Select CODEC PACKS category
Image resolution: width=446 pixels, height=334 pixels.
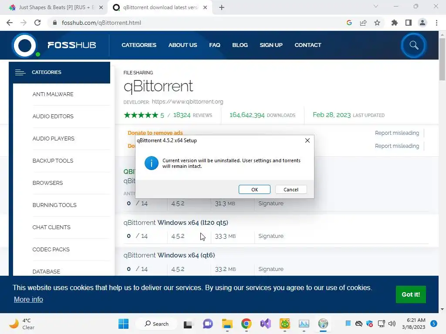point(51,249)
